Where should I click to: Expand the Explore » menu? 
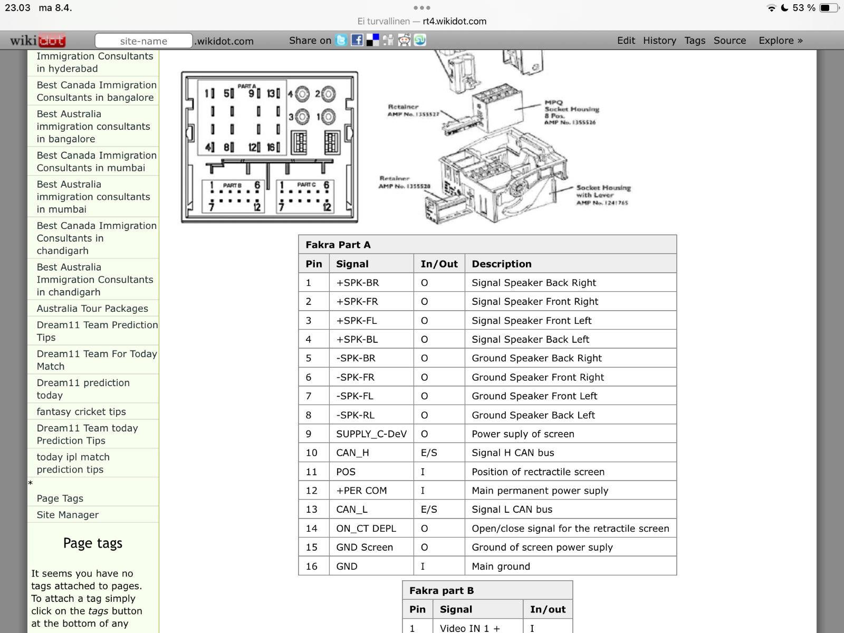(781, 41)
